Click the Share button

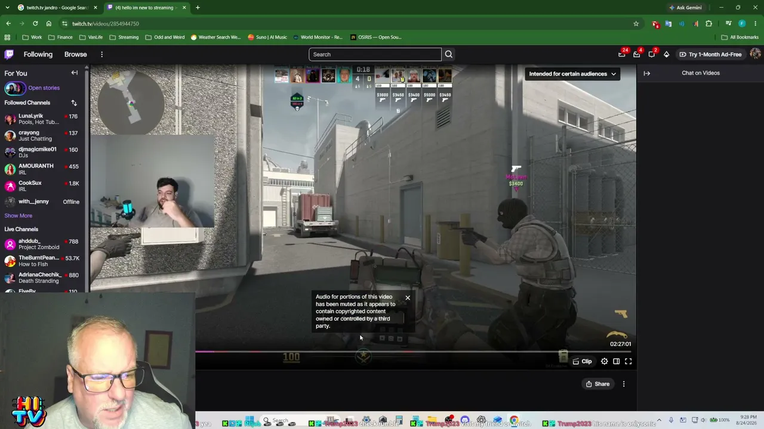pyautogui.click(x=597, y=384)
